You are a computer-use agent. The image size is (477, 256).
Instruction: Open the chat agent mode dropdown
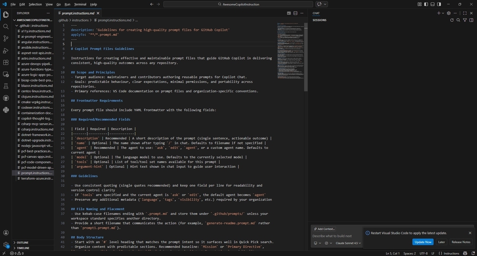(328, 243)
